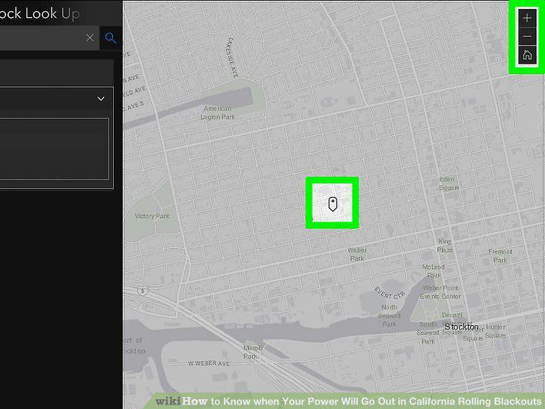Click the Interstate 5 highway shield
Image resolution: width=545 pixels, height=409 pixels.
click(142, 291)
